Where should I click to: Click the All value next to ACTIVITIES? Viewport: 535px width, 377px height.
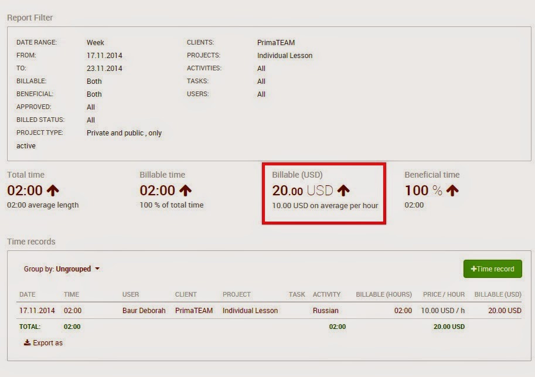click(261, 68)
